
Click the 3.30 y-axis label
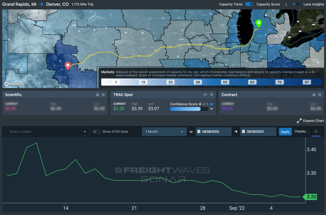tap(311, 173)
